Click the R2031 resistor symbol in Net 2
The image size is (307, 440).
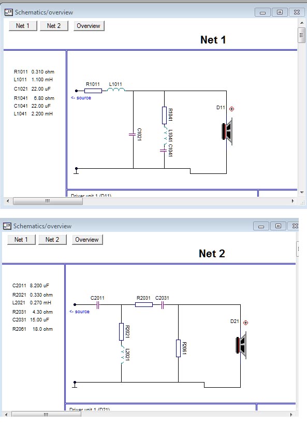(144, 304)
